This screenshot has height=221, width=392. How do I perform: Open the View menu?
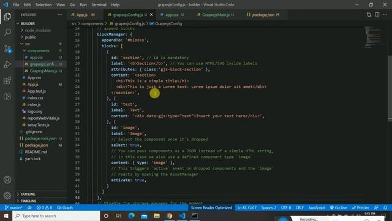tap(61, 5)
